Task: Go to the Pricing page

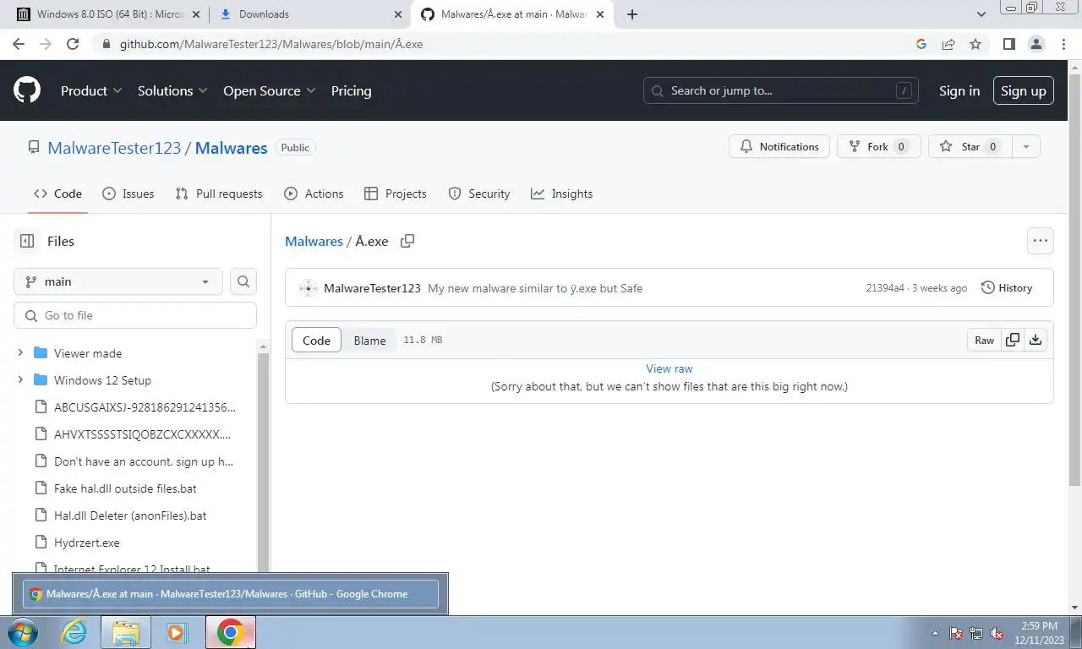Action: (351, 90)
